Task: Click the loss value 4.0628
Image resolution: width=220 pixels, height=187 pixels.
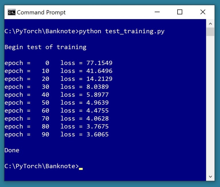Action: pyautogui.click(x=97, y=119)
